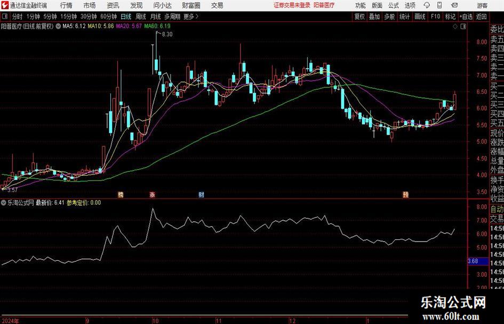The image size is (504, 324).
Task: Click the 统计 statistics button
Action: [404, 16]
